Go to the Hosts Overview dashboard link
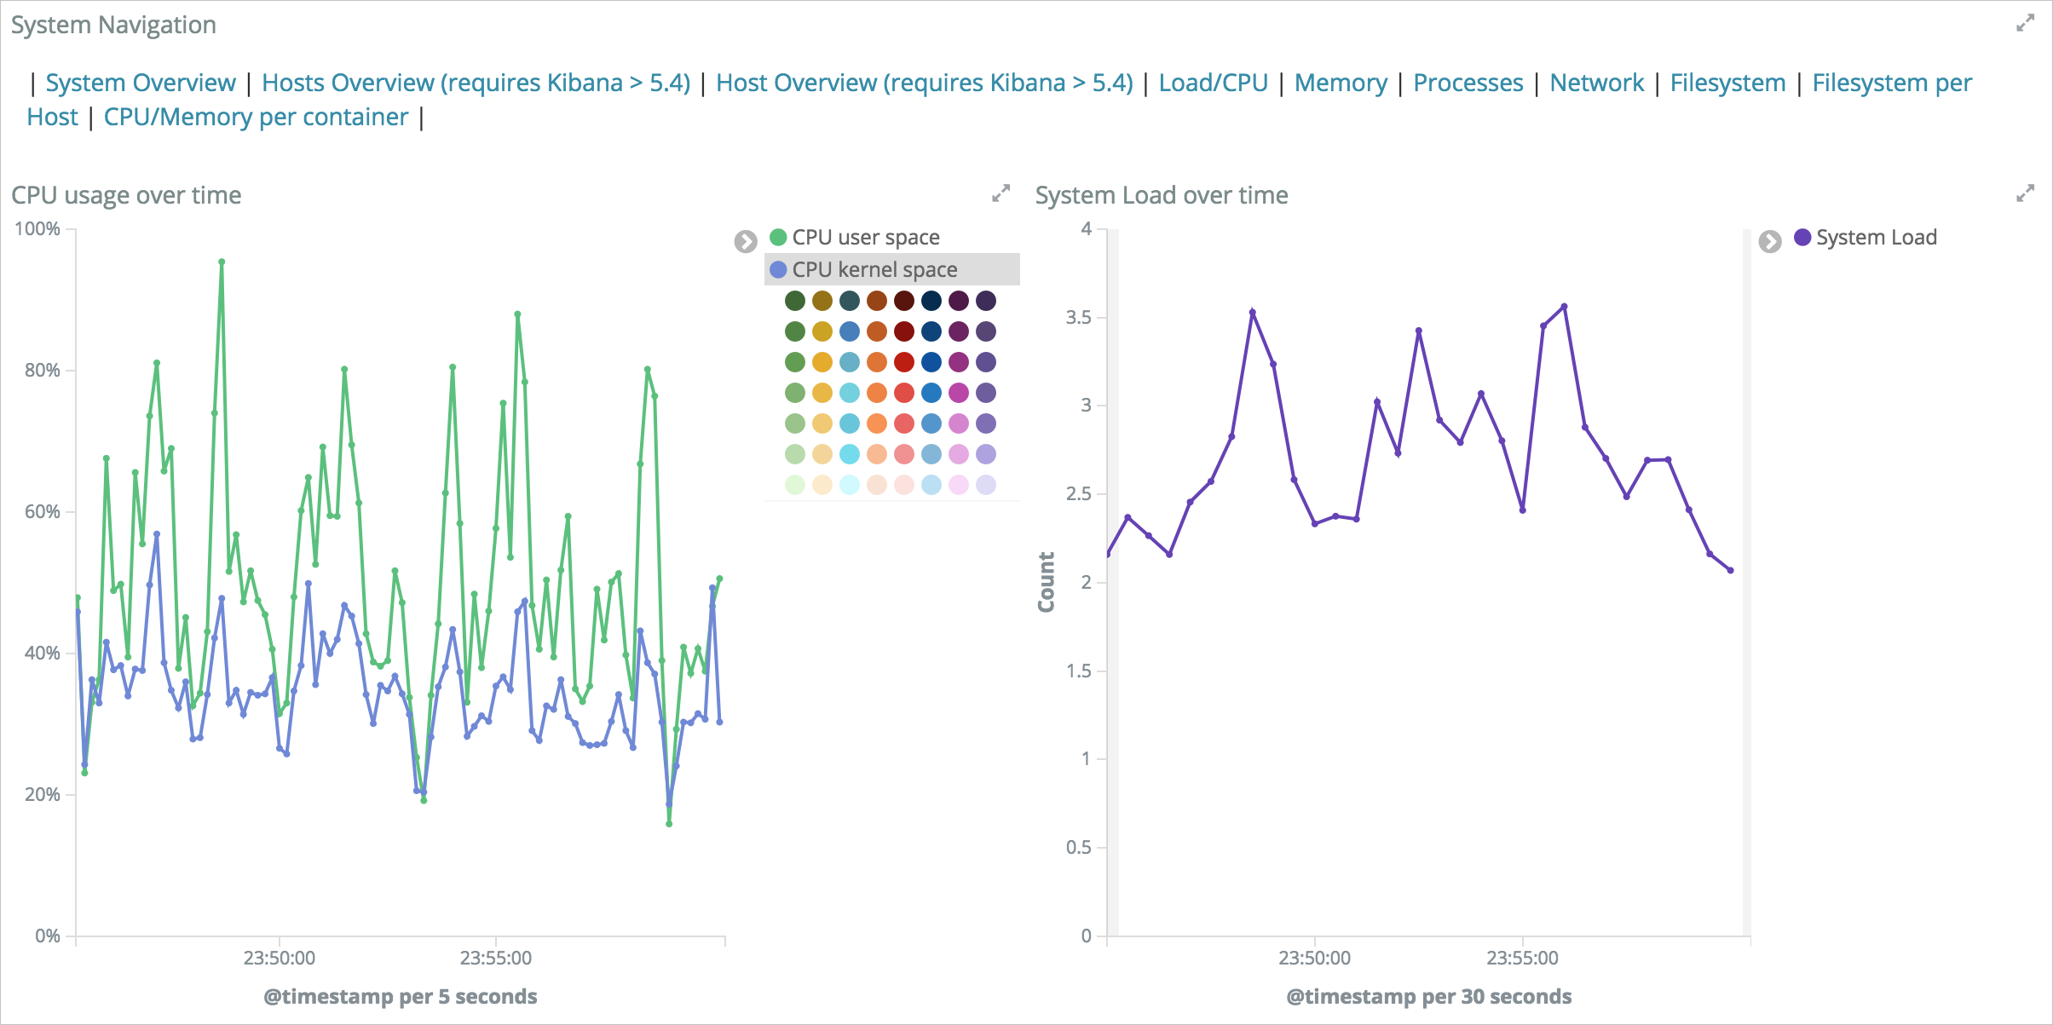 click(476, 83)
